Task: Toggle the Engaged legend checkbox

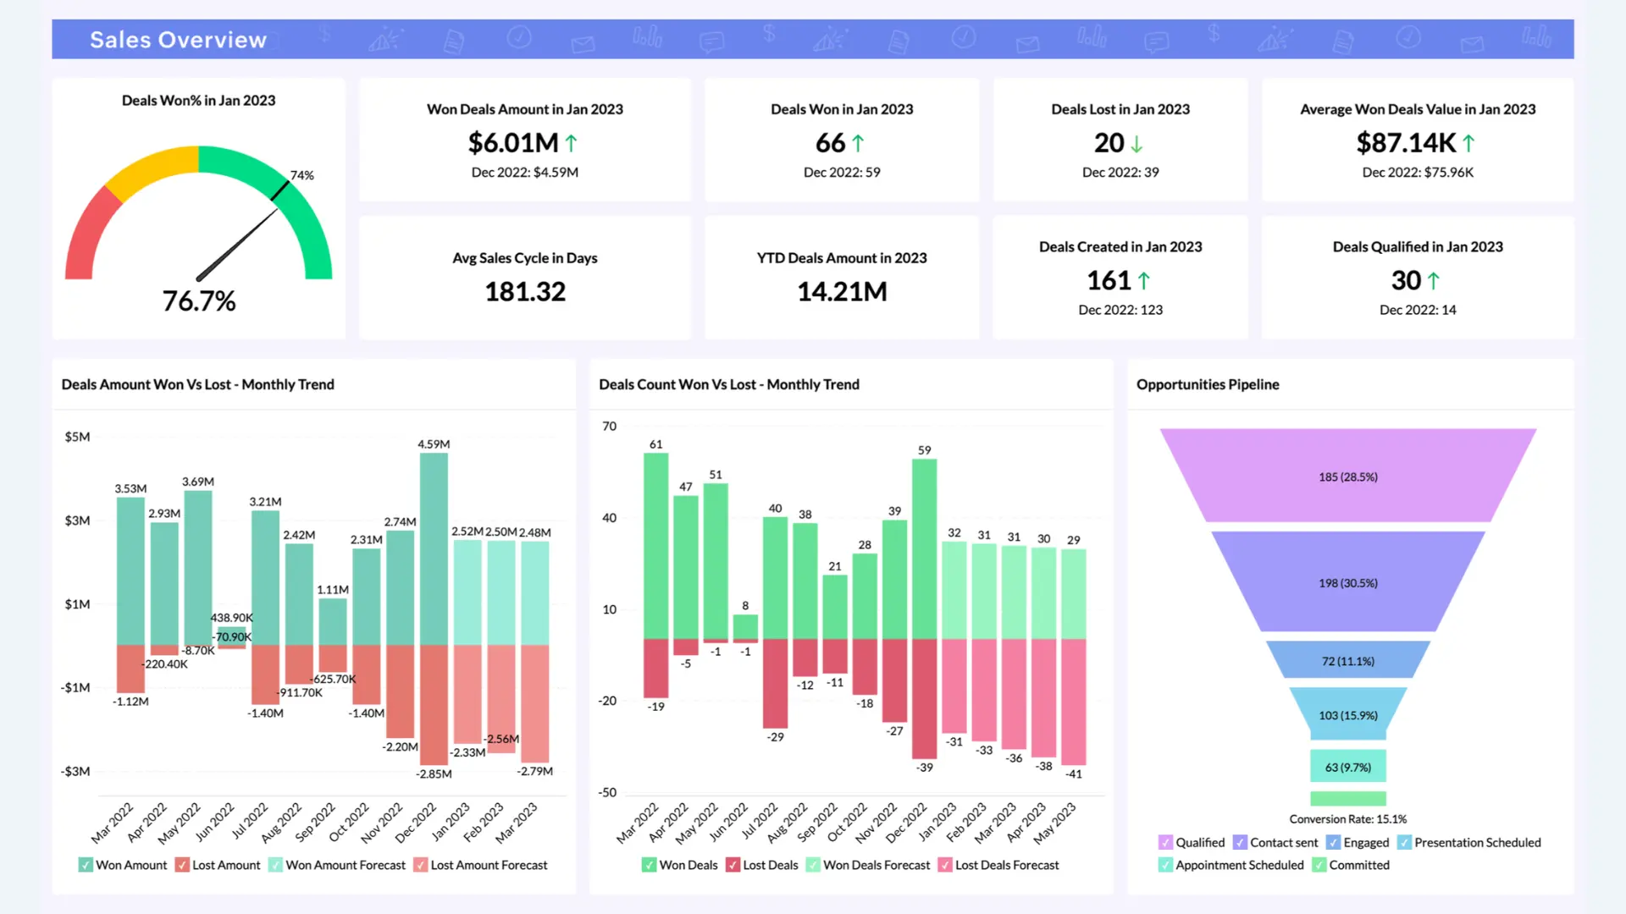Action: tap(1333, 843)
